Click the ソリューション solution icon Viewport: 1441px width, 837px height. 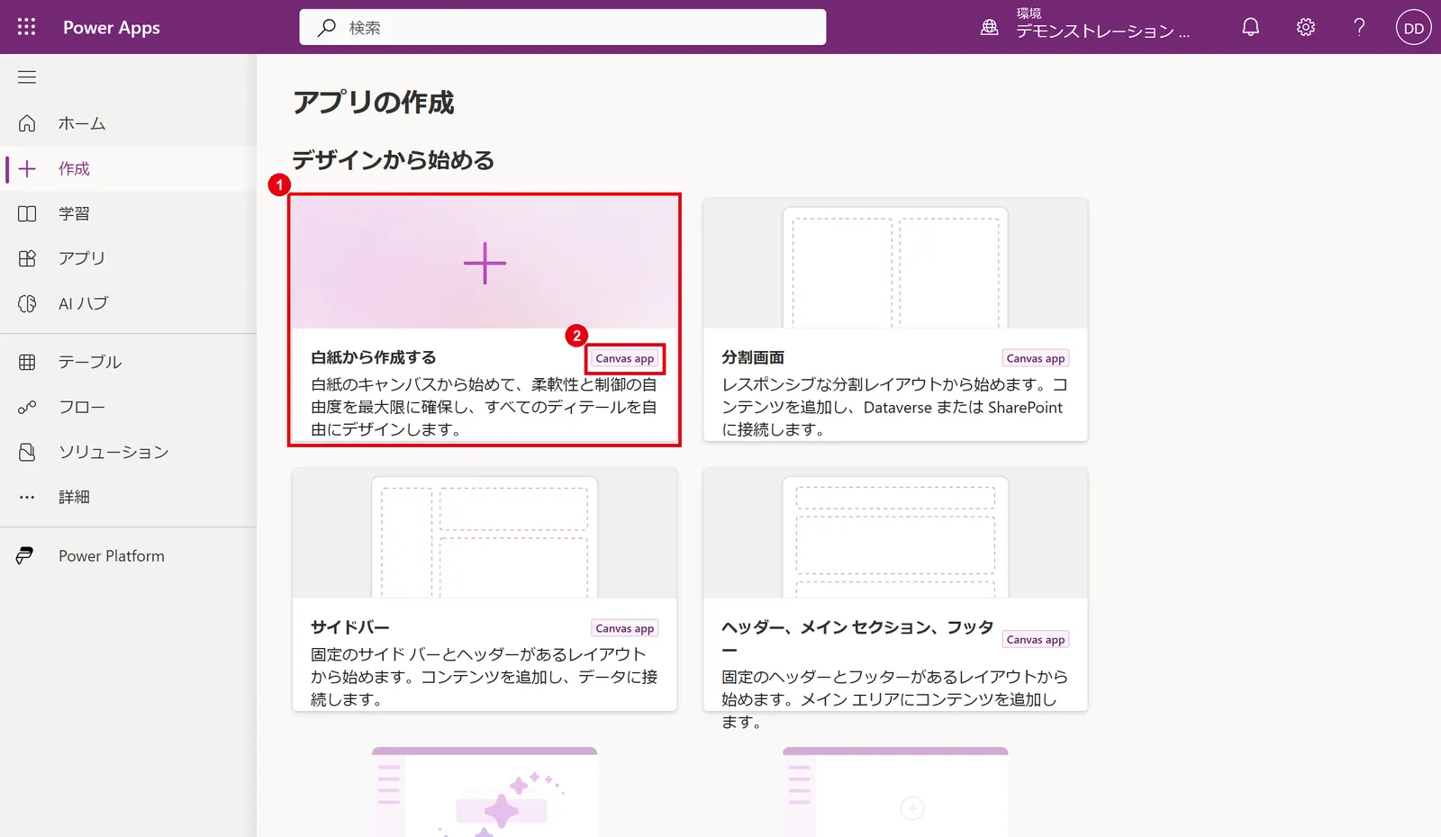click(27, 452)
